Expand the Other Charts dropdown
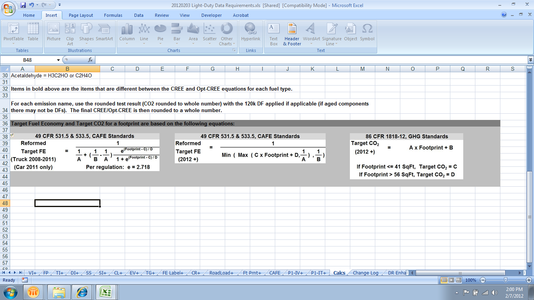Viewport: 534px width, 300px height. point(227,32)
